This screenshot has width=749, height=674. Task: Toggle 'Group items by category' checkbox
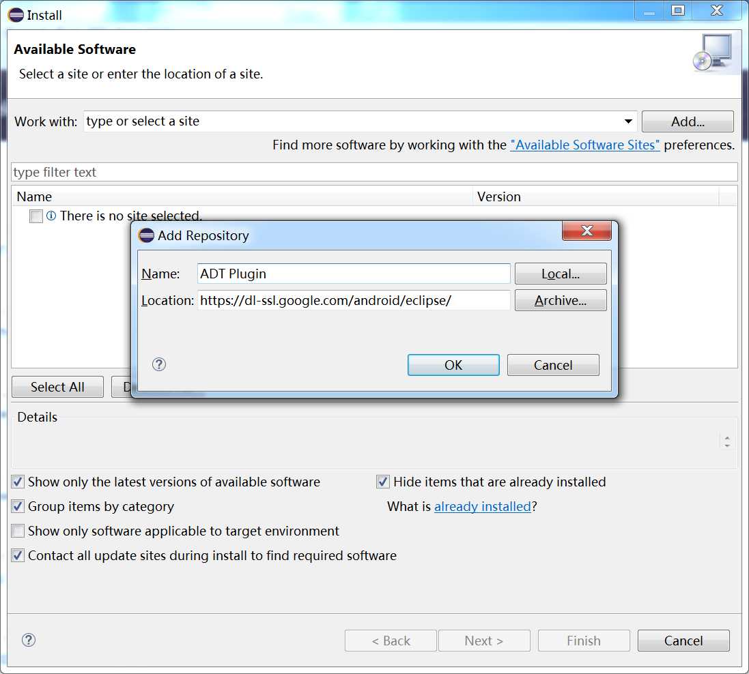click(x=18, y=506)
